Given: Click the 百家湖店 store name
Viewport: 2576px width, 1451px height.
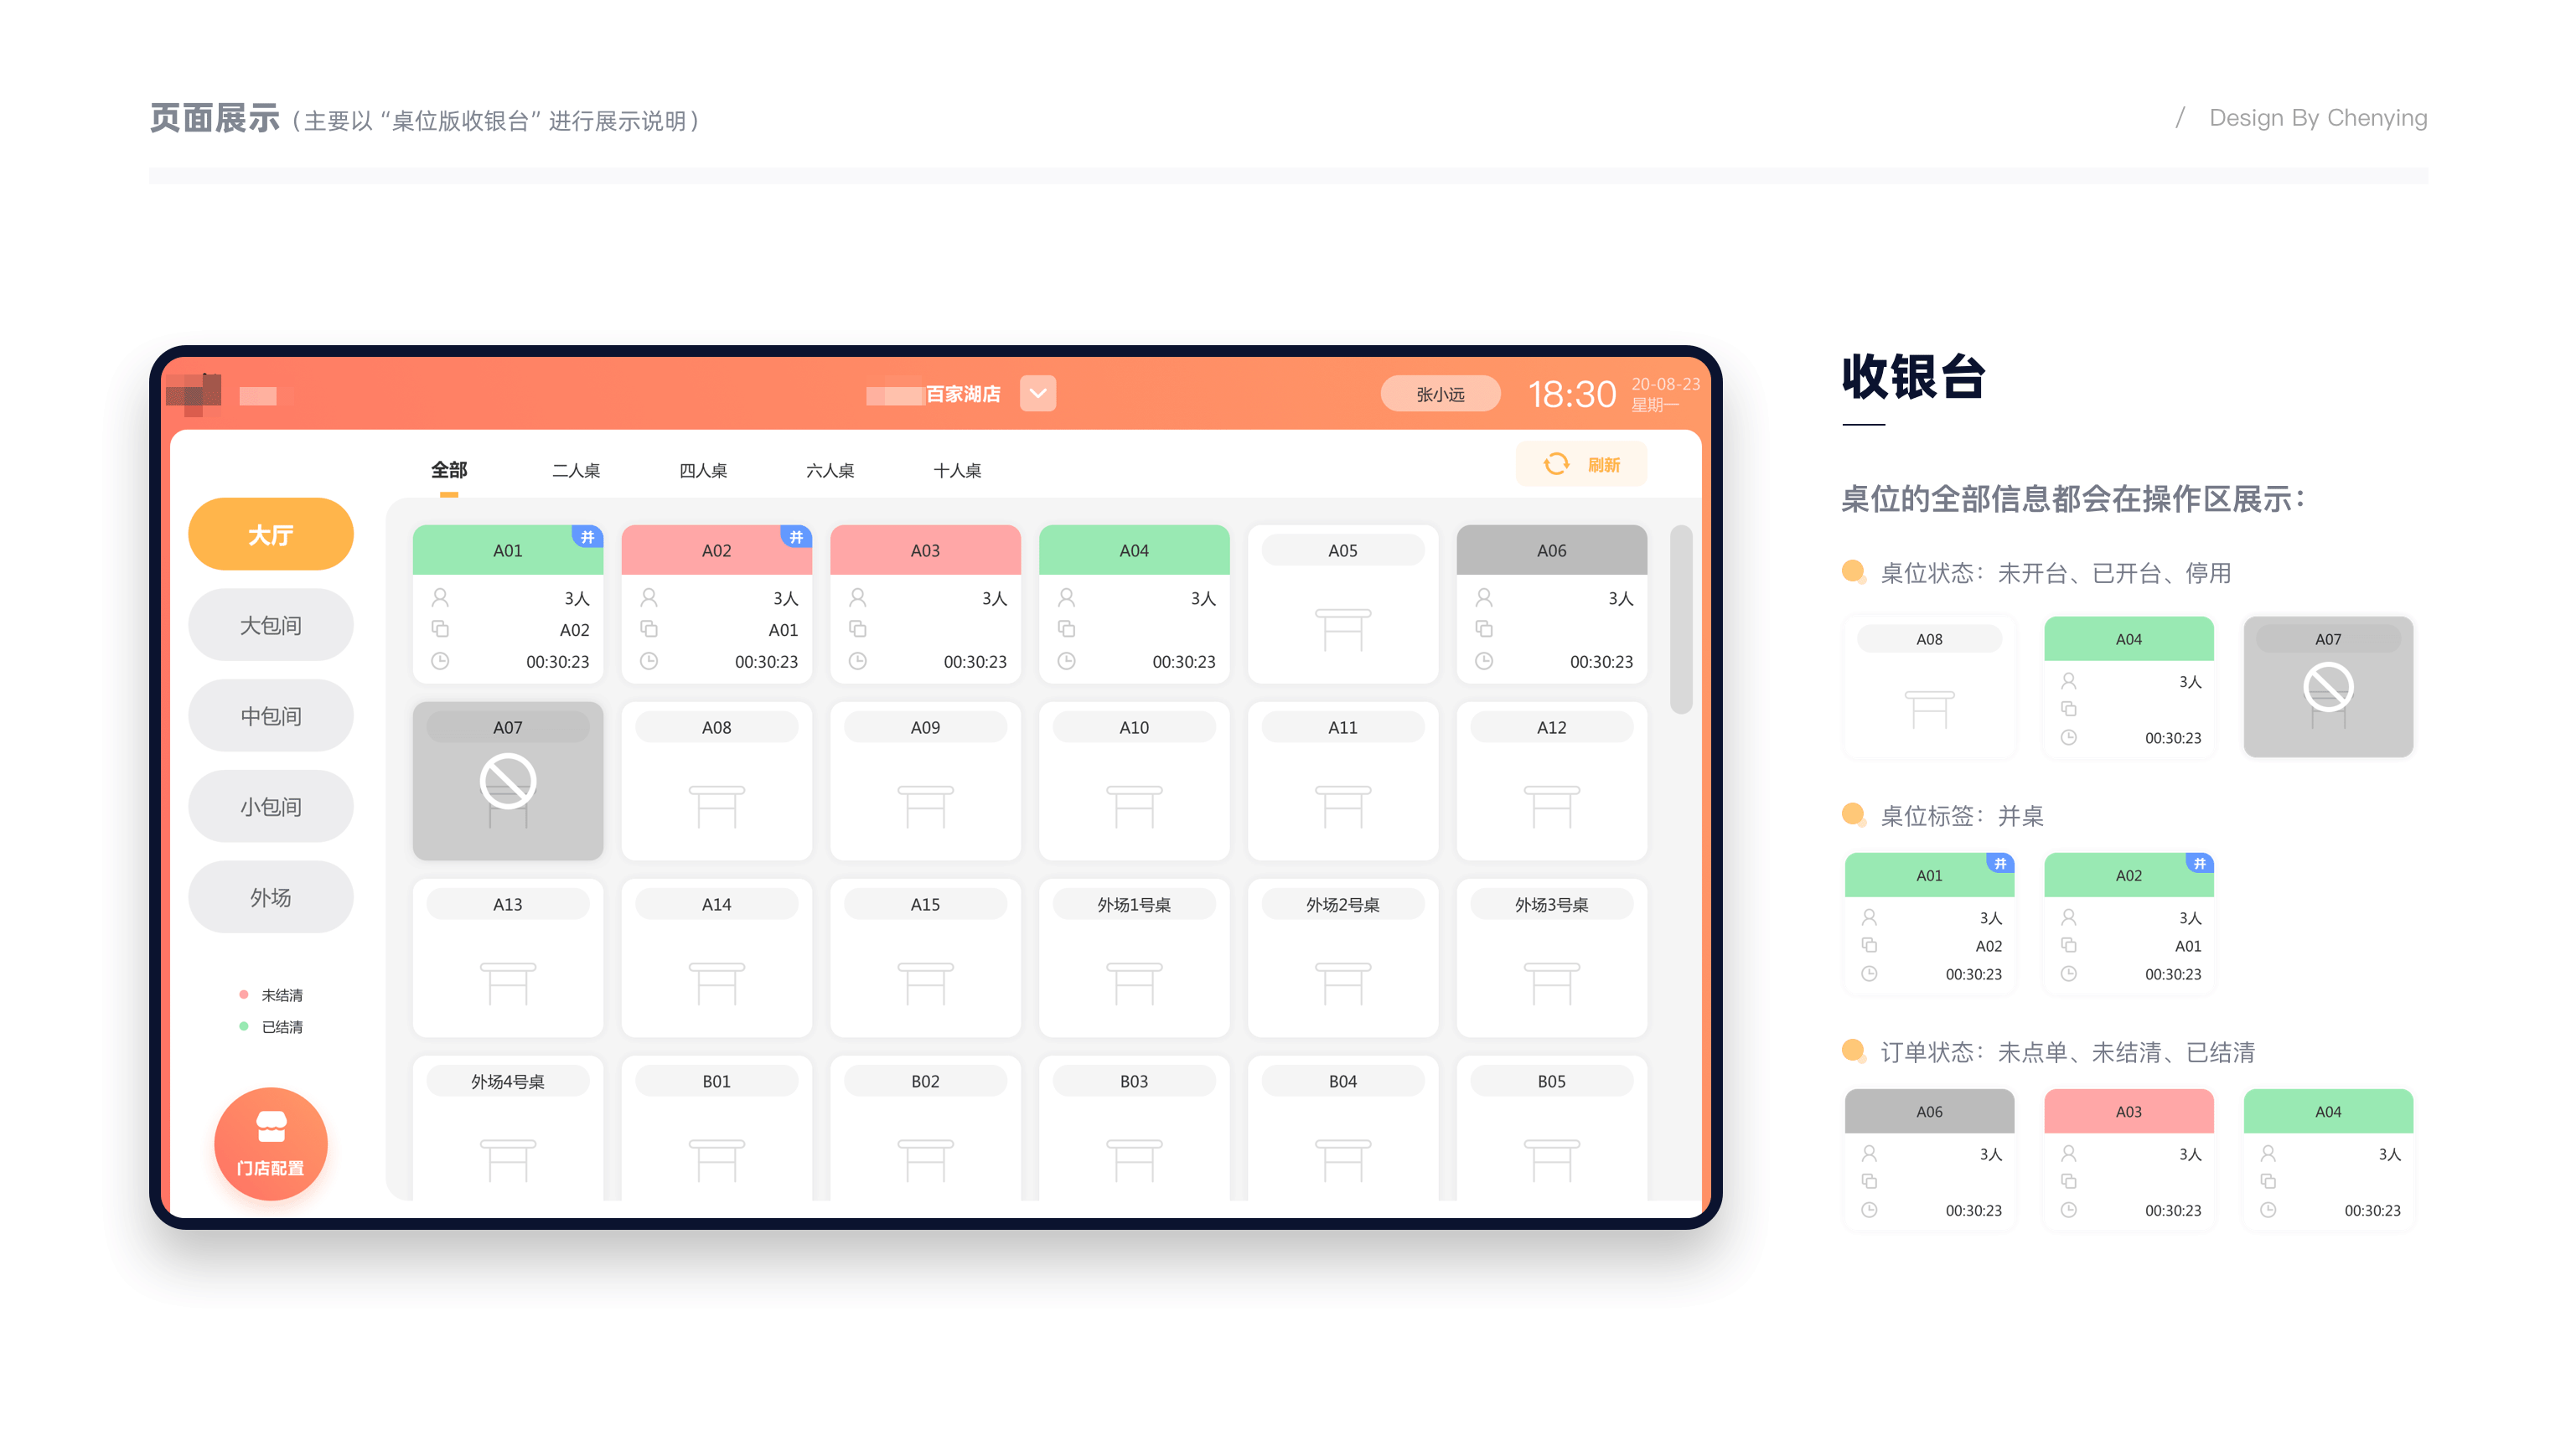Looking at the screenshot, I should click(x=963, y=394).
